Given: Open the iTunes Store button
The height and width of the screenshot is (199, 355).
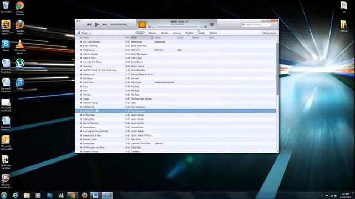Looking at the screenshot, I should point(270,33).
